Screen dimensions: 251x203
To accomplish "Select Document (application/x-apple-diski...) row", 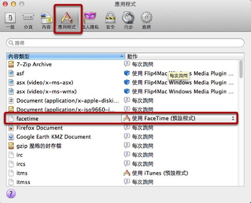I will click(x=123, y=101).
